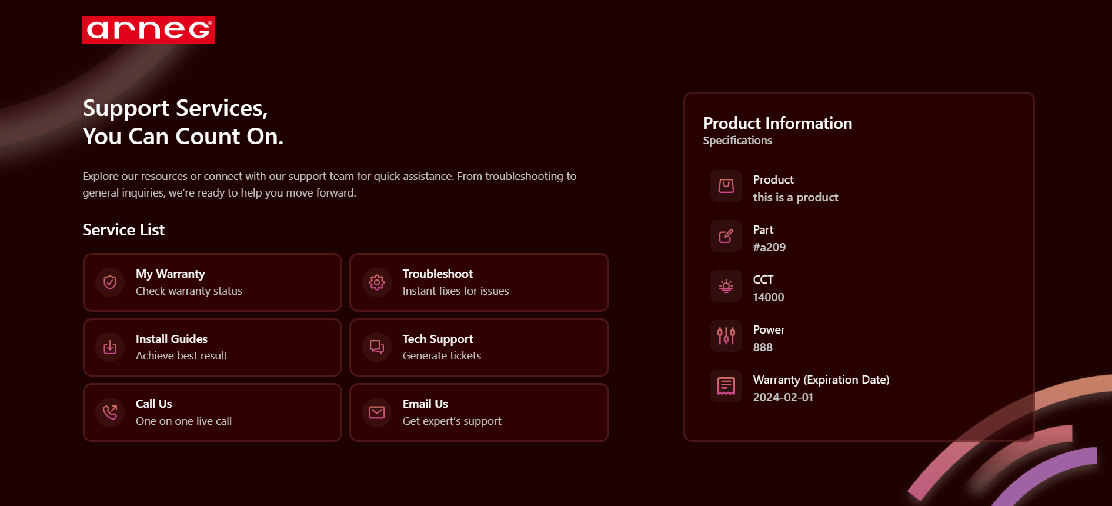Click the Arneg logo

point(148,30)
